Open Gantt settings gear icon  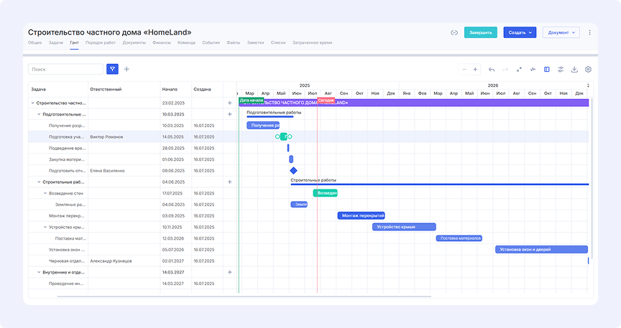click(588, 70)
